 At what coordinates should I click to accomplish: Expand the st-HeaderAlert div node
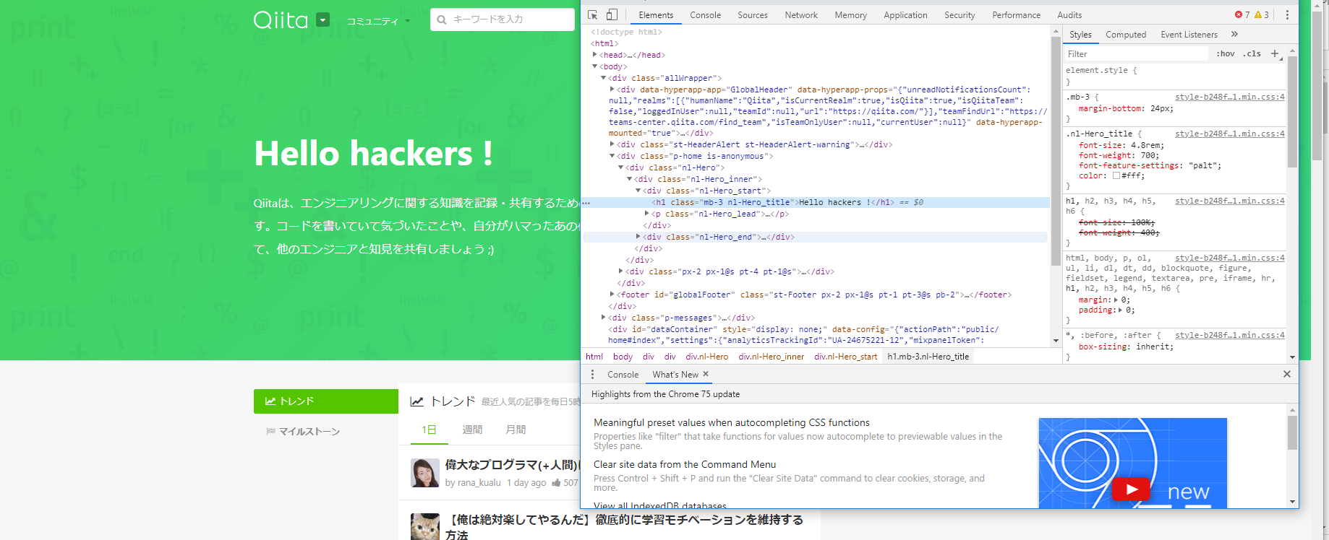point(612,144)
